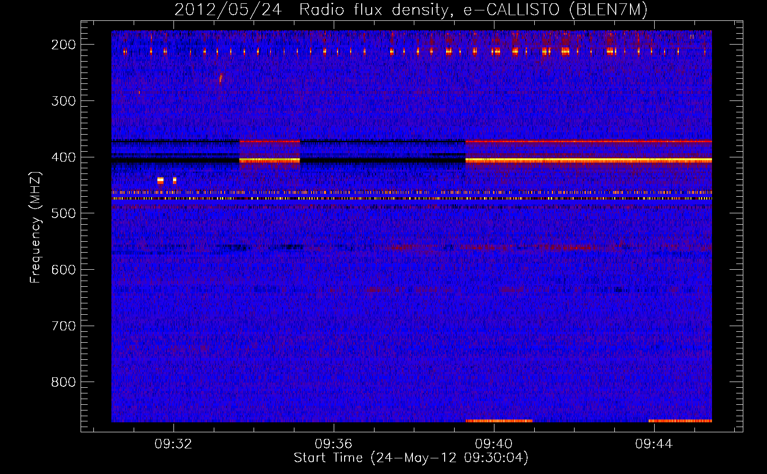Click the bright yellow band near 405 MHz after 09:40
767x474 pixels.
click(x=588, y=161)
